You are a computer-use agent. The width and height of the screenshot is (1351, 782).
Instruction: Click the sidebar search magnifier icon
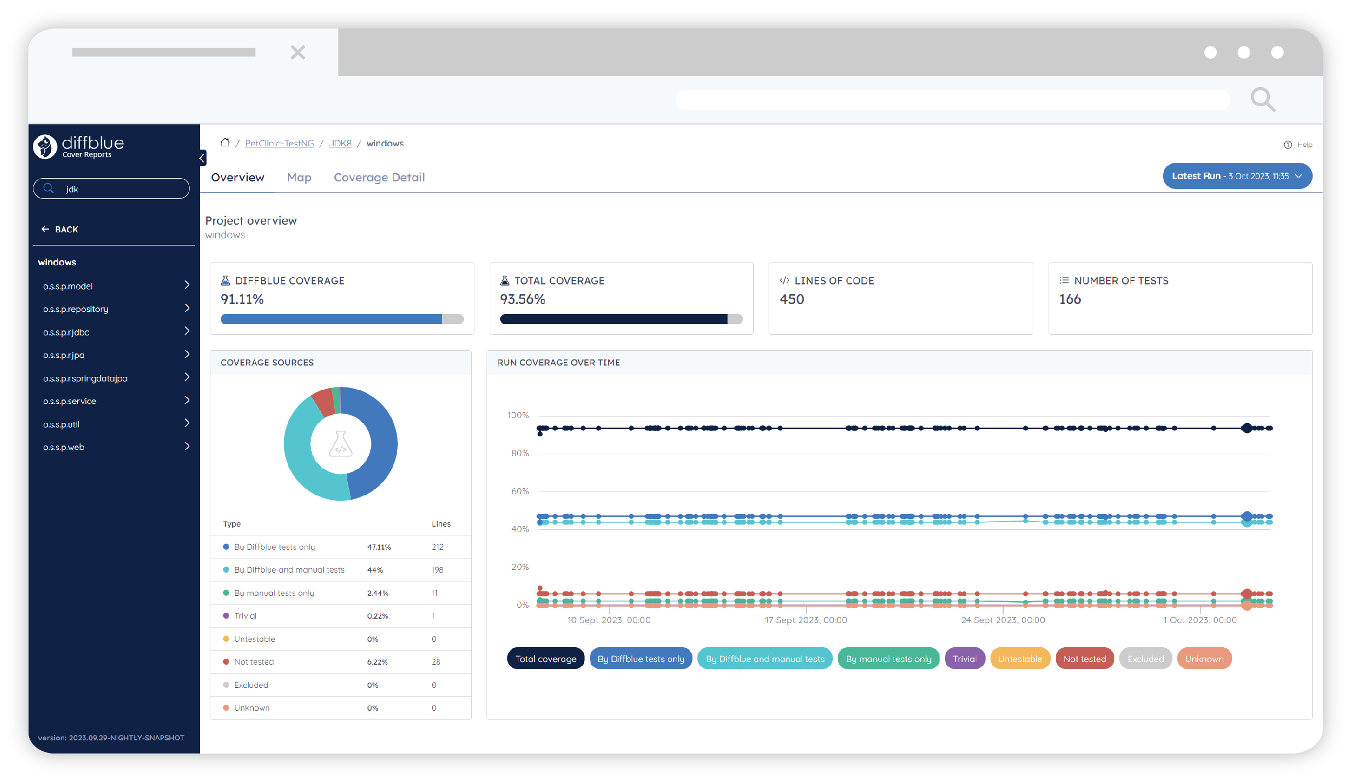pyautogui.click(x=49, y=189)
